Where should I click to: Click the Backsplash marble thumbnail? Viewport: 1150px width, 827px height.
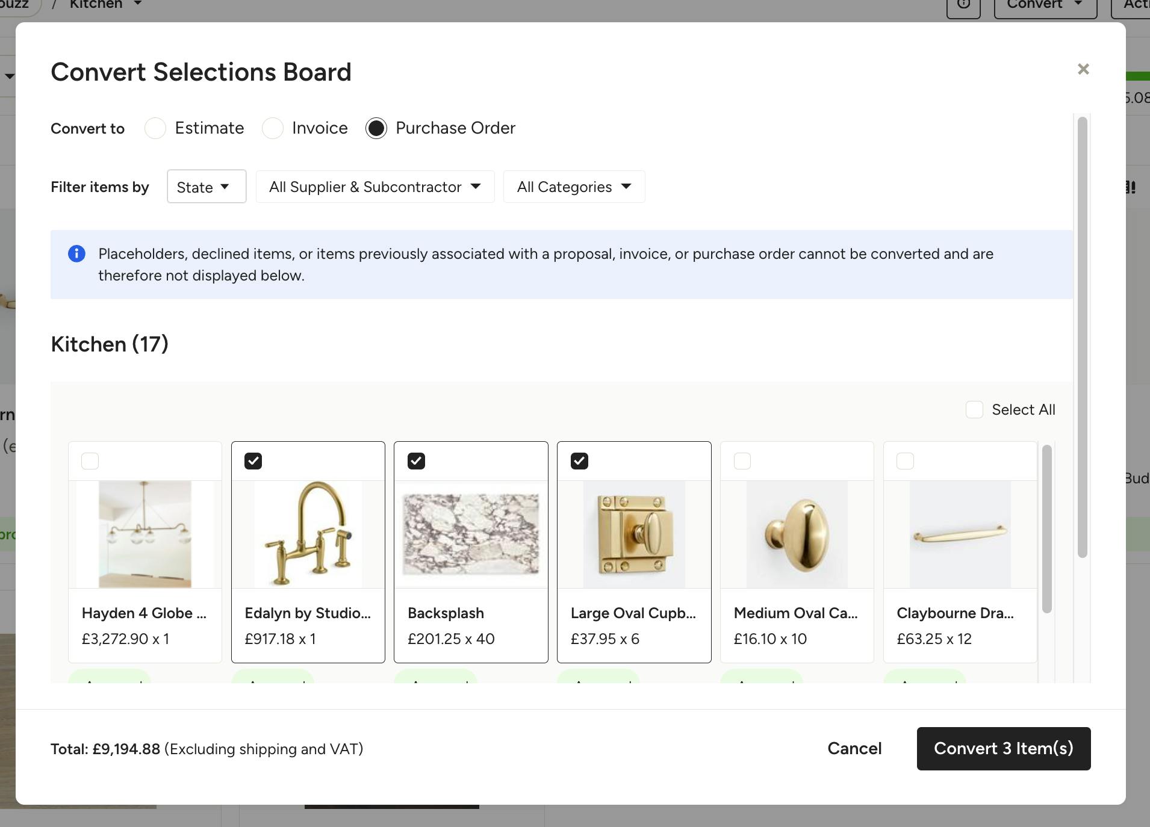click(471, 534)
